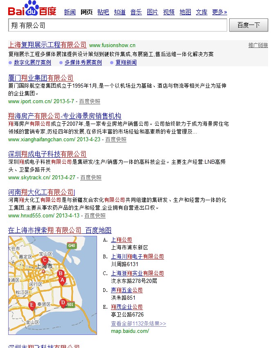Image resolution: width=273 pixels, height=348 pixels.
Task: Click the search input field
Action: click(117, 25)
